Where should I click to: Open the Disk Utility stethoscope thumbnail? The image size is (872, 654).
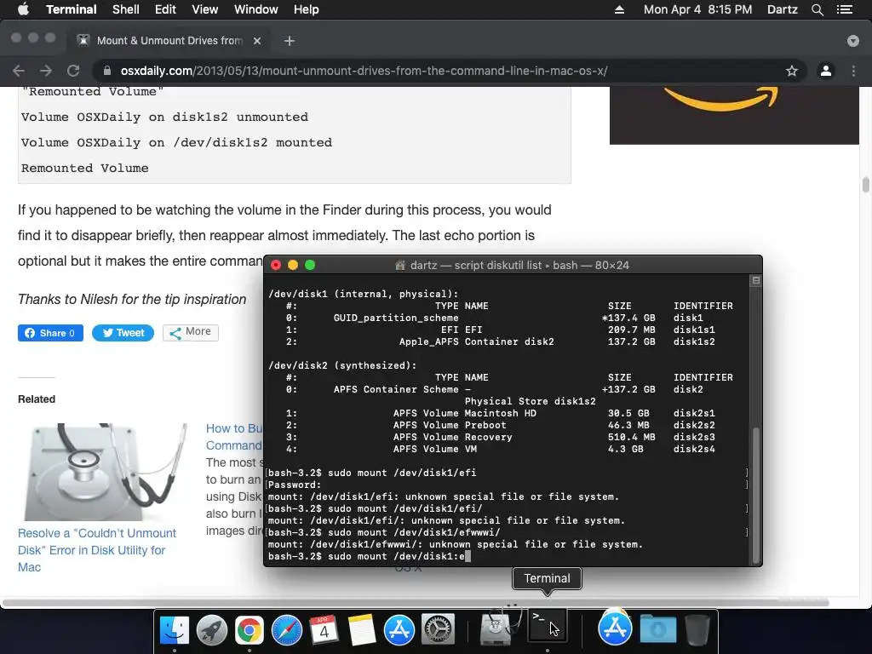105,472
